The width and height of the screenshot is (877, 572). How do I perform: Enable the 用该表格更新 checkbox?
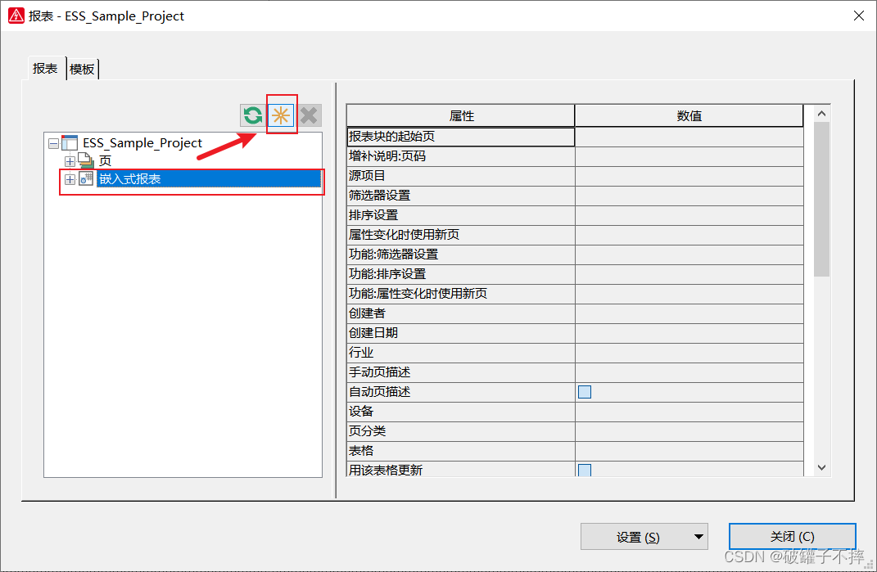(x=585, y=470)
